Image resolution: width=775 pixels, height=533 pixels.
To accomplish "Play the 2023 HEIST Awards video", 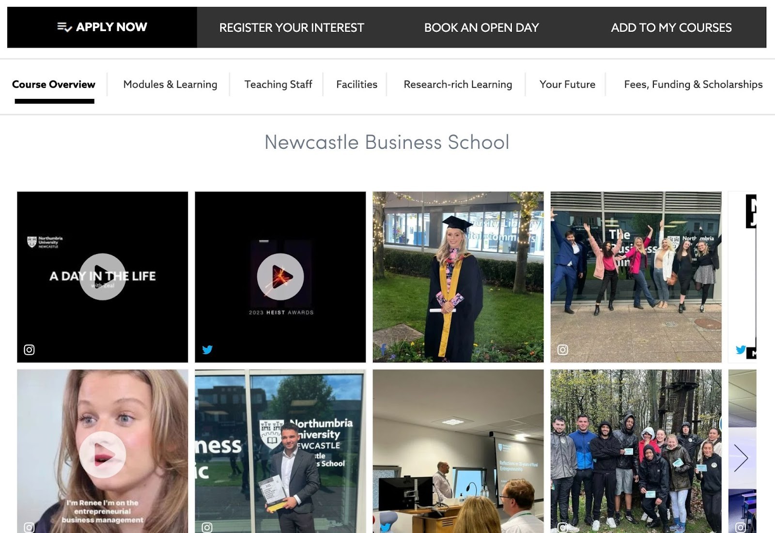I will 280,277.
